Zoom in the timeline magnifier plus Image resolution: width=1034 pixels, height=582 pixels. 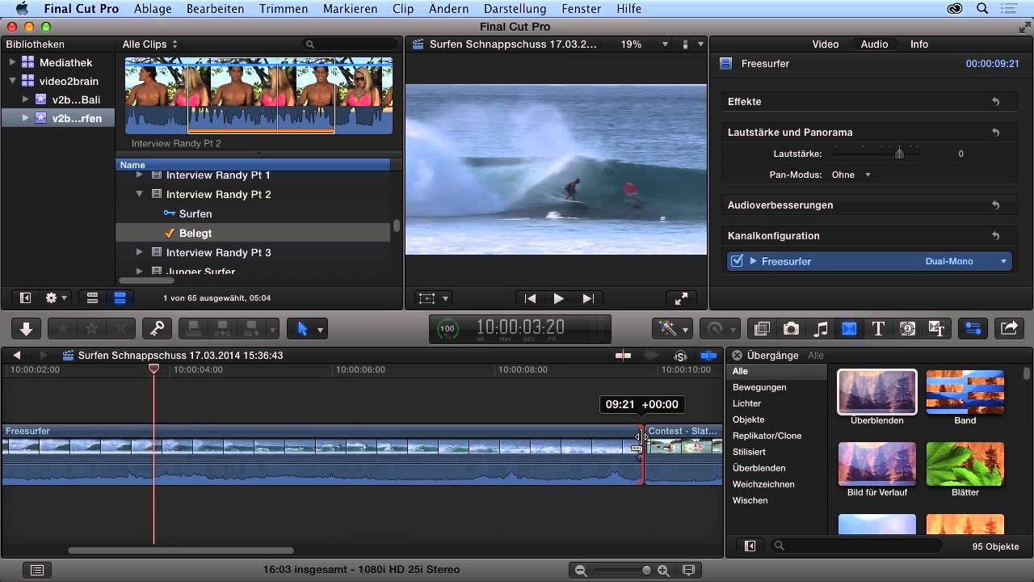(x=663, y=571)
